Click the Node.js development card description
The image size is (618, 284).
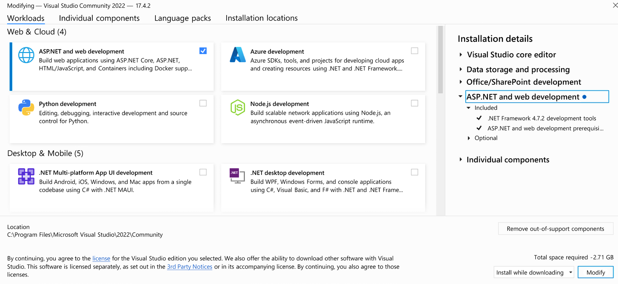(321, 117)
